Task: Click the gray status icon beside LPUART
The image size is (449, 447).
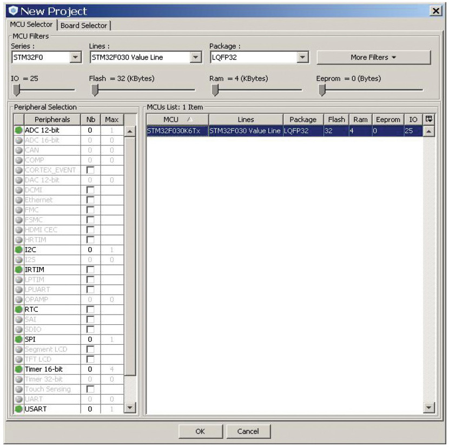Action: point(18,289)
